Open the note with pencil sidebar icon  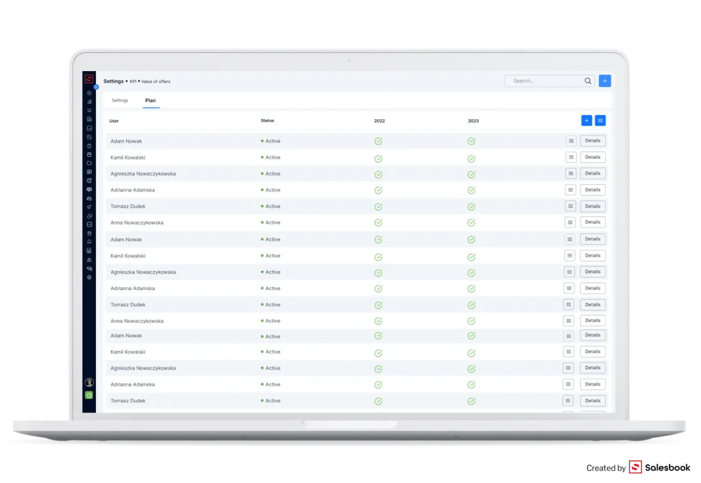coord(89,138)
